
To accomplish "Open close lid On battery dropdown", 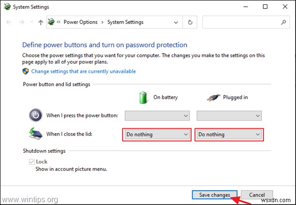I will tap(157, 134).
